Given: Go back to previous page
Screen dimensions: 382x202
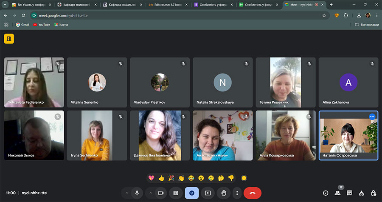Looking at the screenshot, I should [x=6, y=15].
